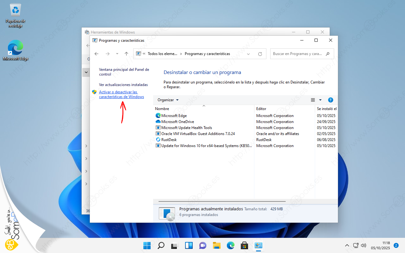The height and width of the screenshot is (253, 405).
Task: Click the Buscar en Programas search field
Action: tap(297, 54)
